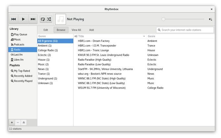Close the Rhythmbox window
Viewport: 221px width, 138px height.
click(x=211, y=9)
